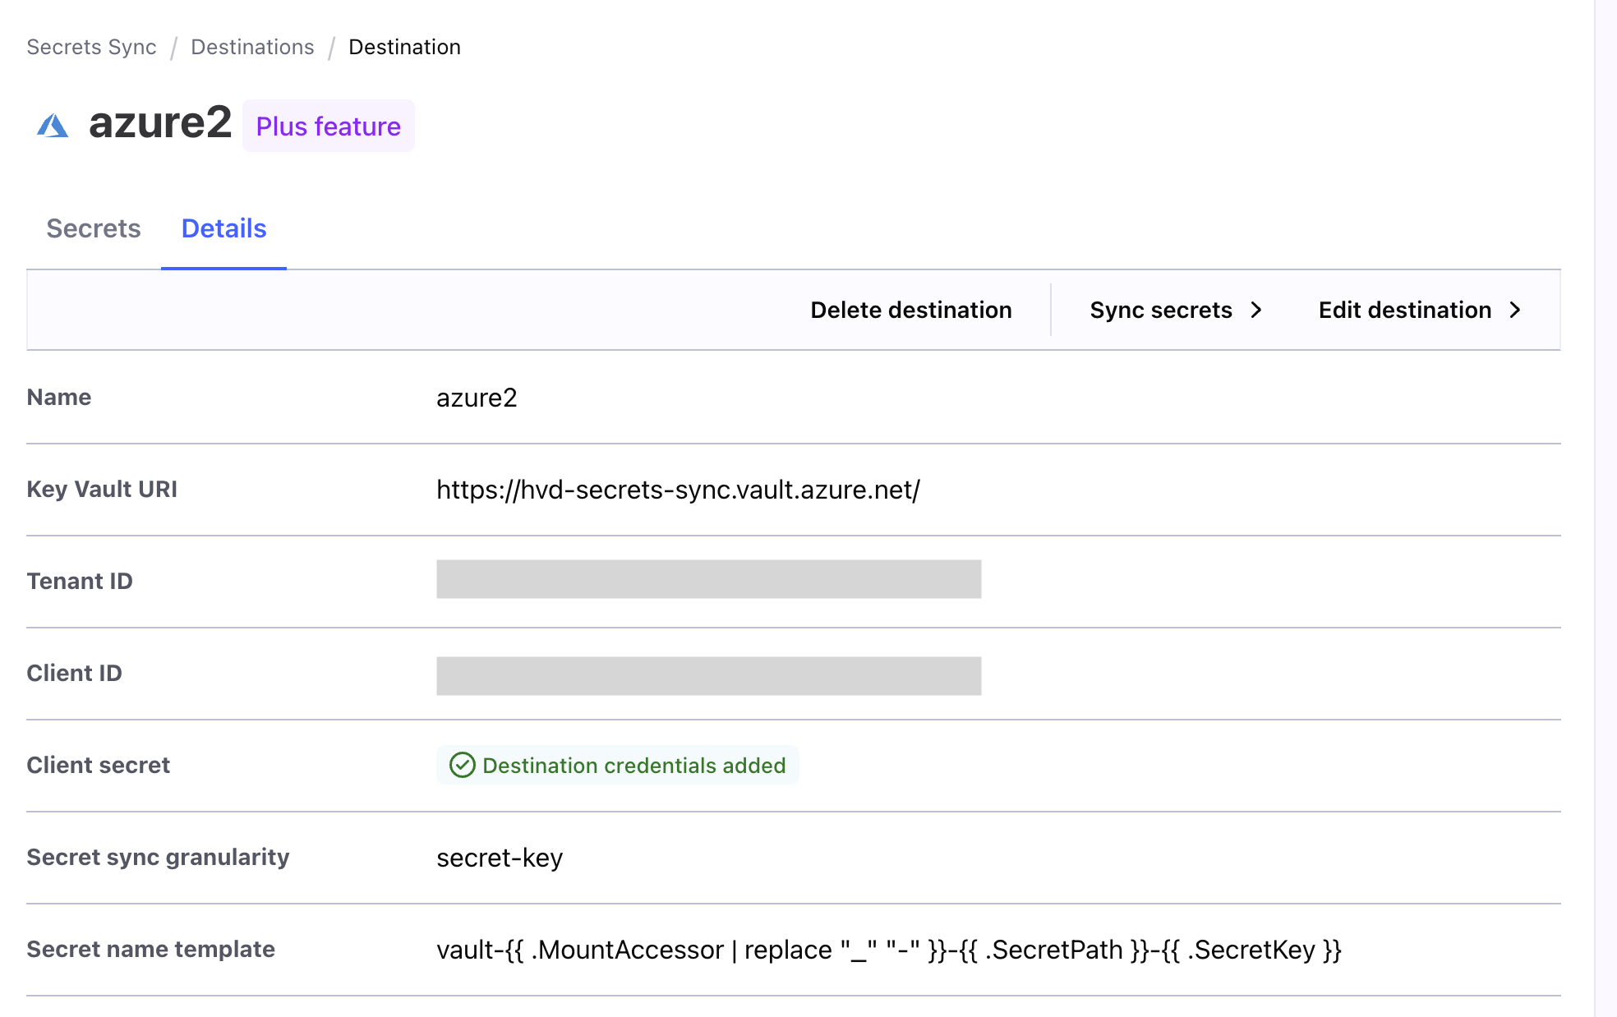The height and width of the screenshot is (1017, 1617).
Task: Click the secret name template value
Action: (x=888, y=950)
